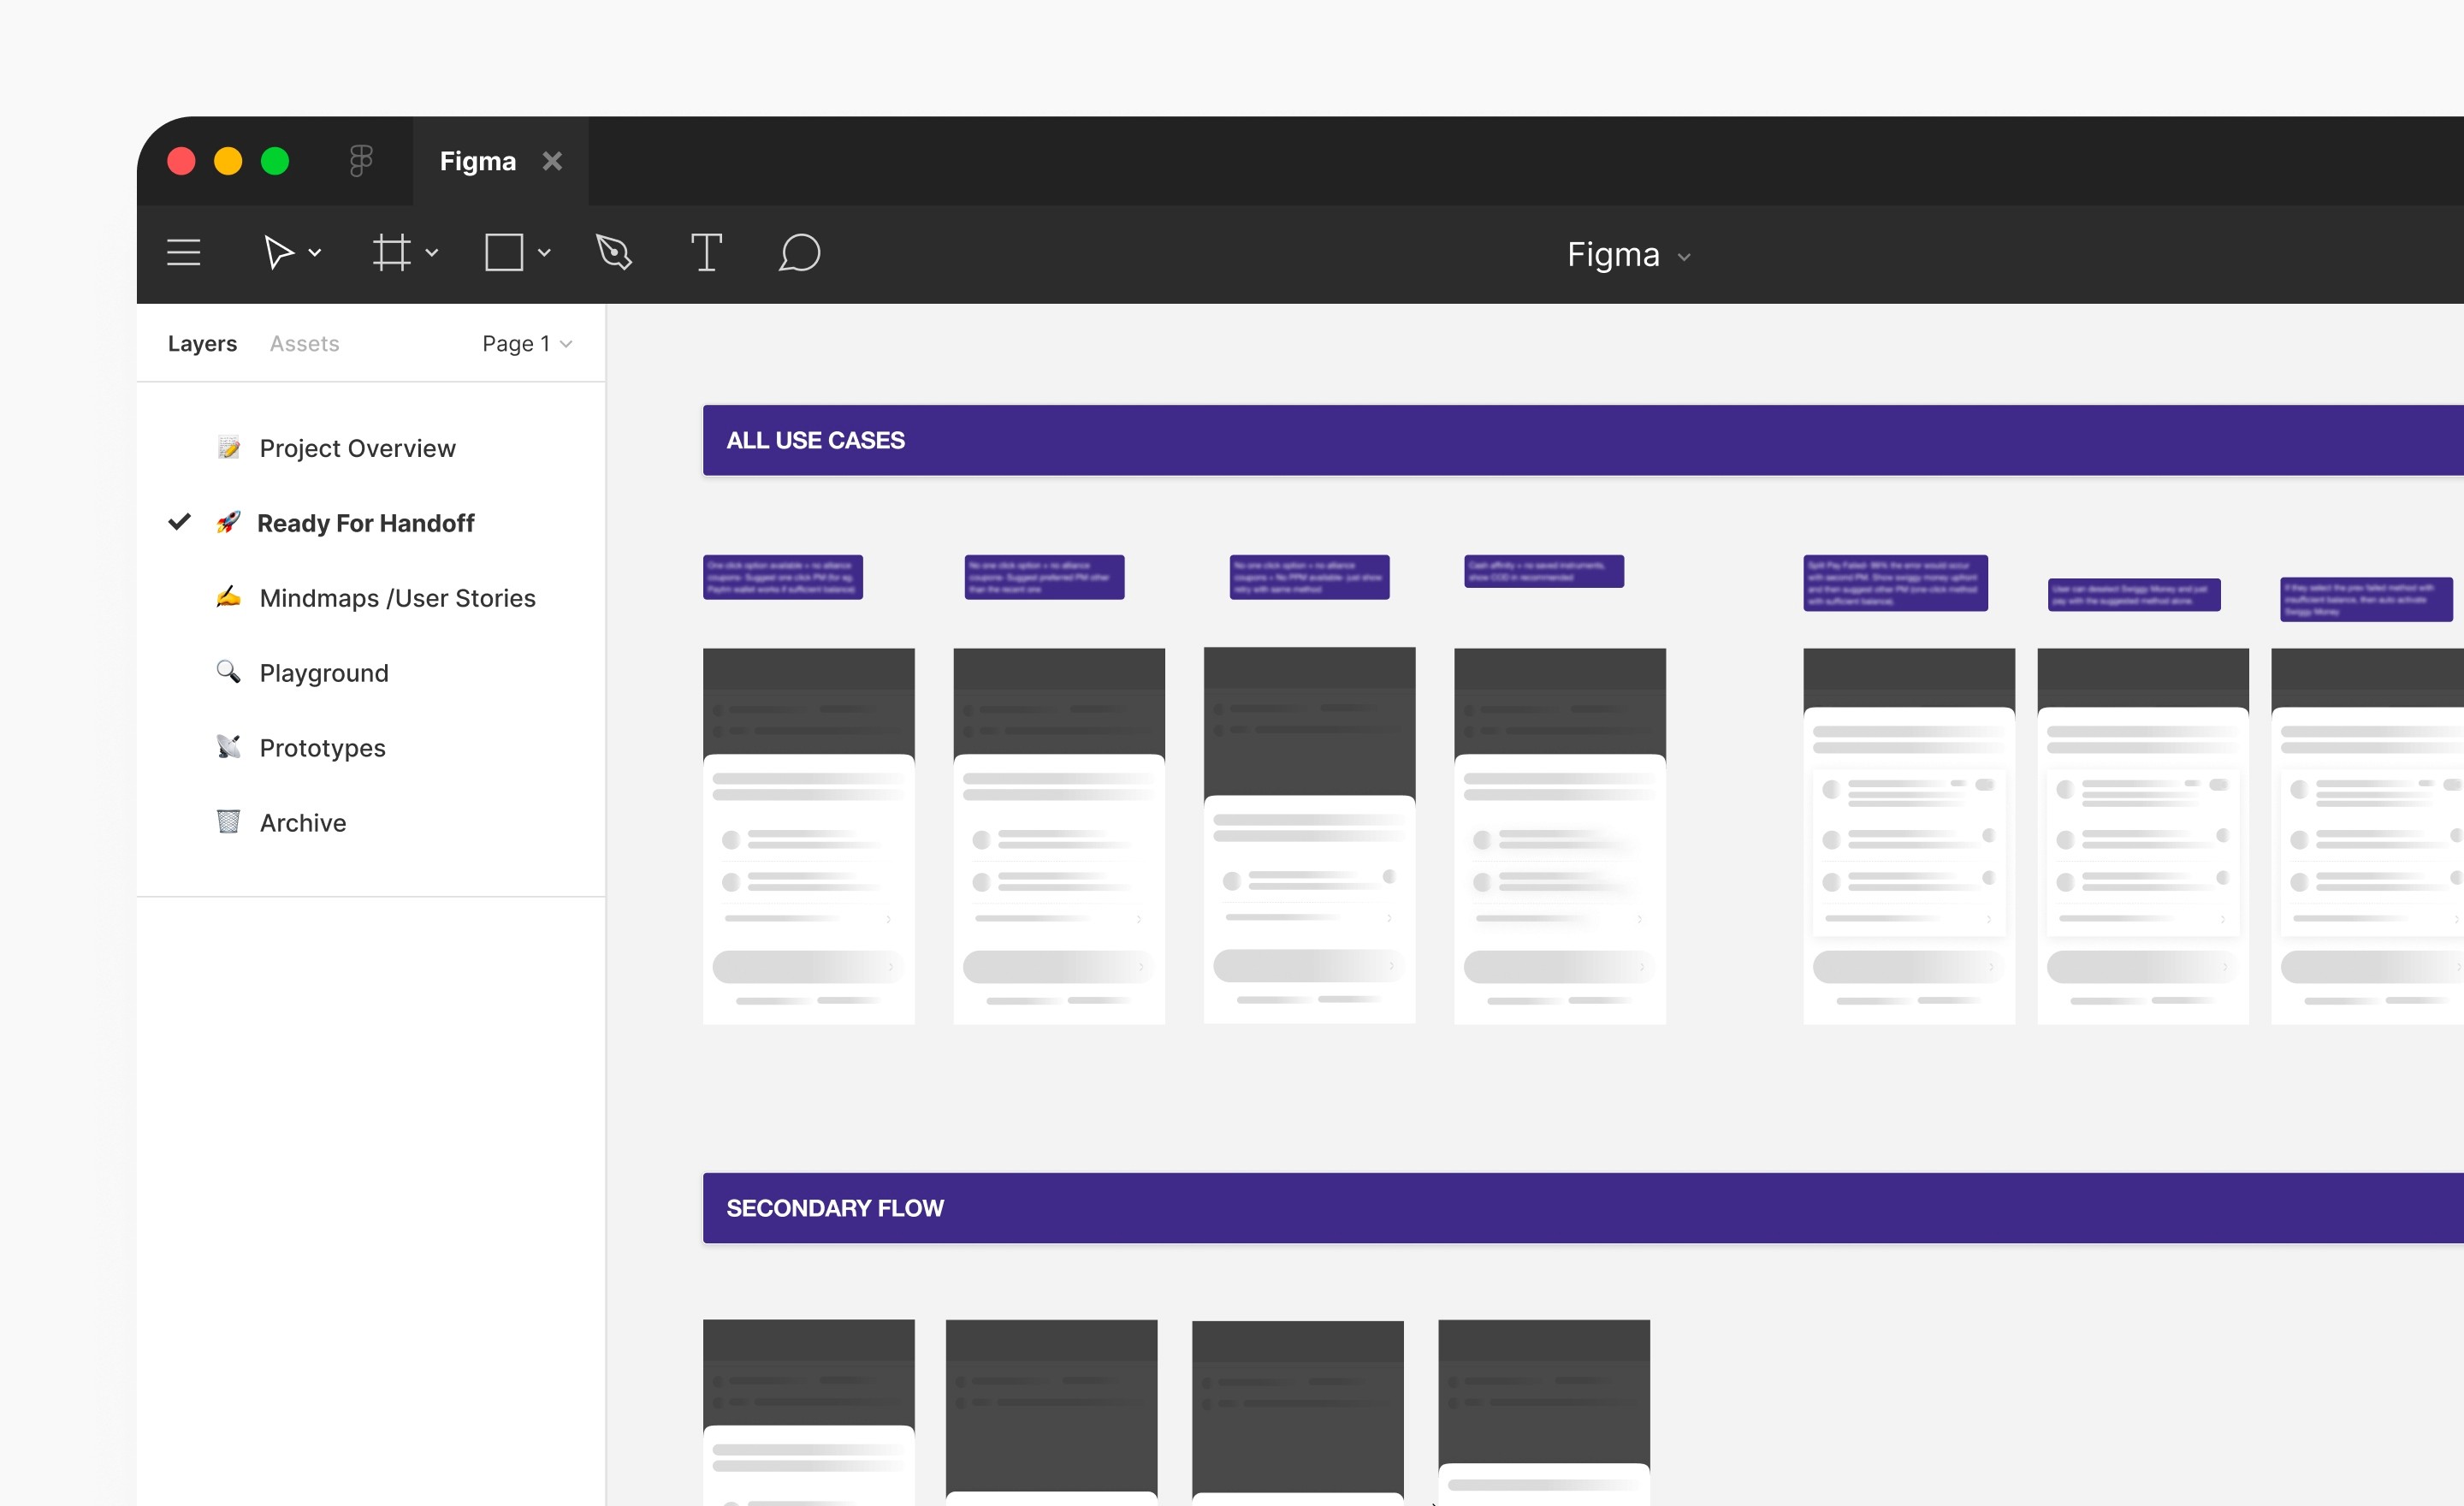Select the Text tool

click(x=706, y=253)
